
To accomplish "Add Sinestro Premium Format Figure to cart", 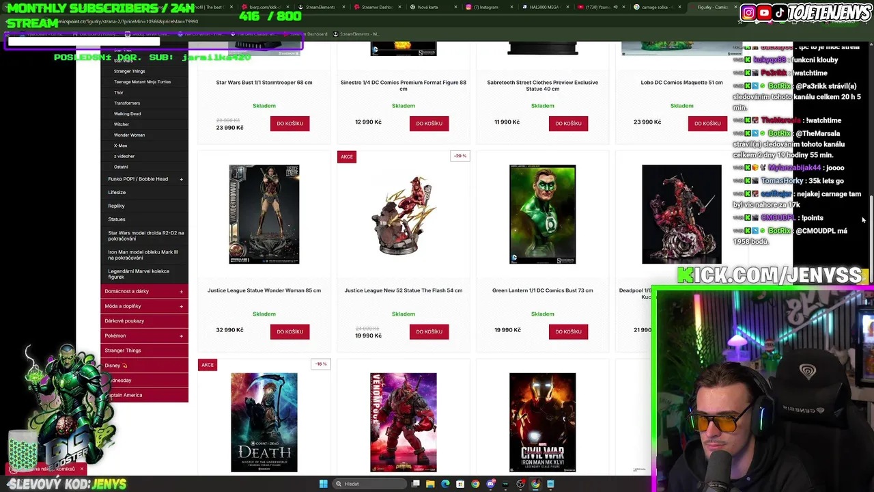I will click(429, 124).
